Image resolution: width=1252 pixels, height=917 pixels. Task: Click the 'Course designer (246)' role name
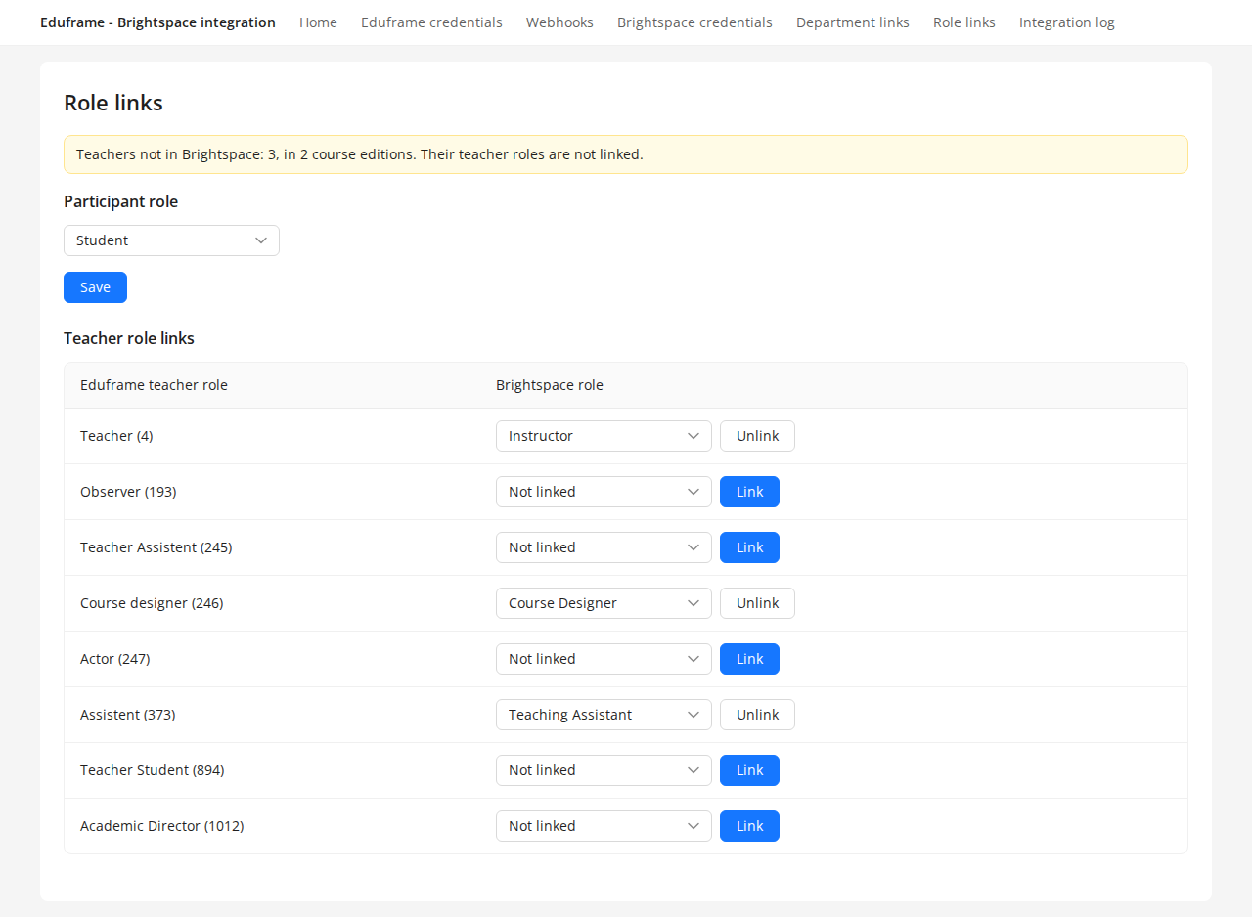coord(152,603)
